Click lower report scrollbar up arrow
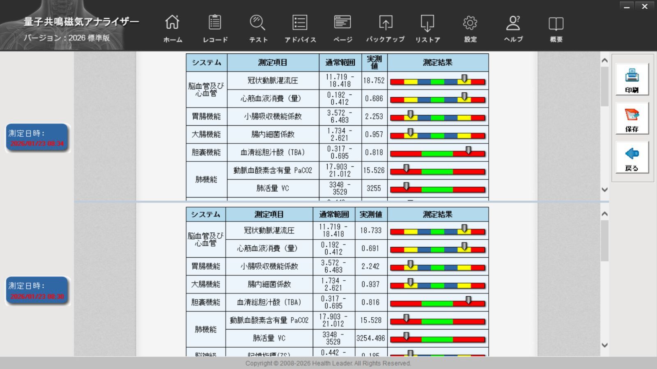 tap(604, 214)
